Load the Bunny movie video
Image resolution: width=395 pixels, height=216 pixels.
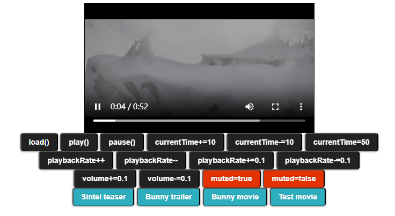coord(235,197)
